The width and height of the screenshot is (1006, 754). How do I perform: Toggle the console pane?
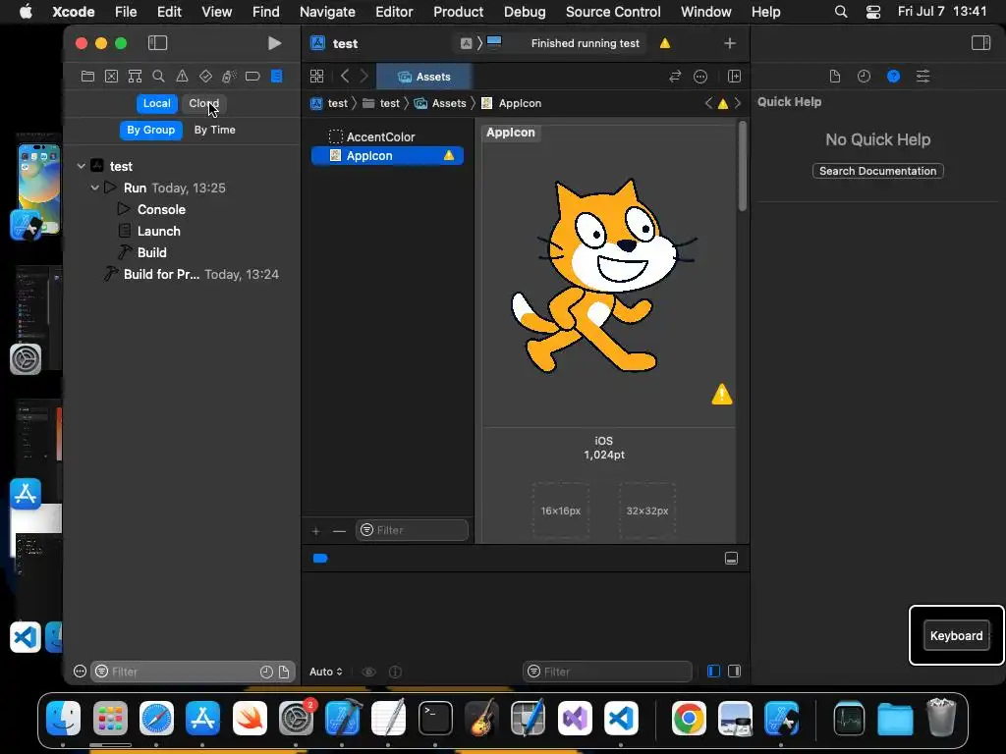click(735, 672)
